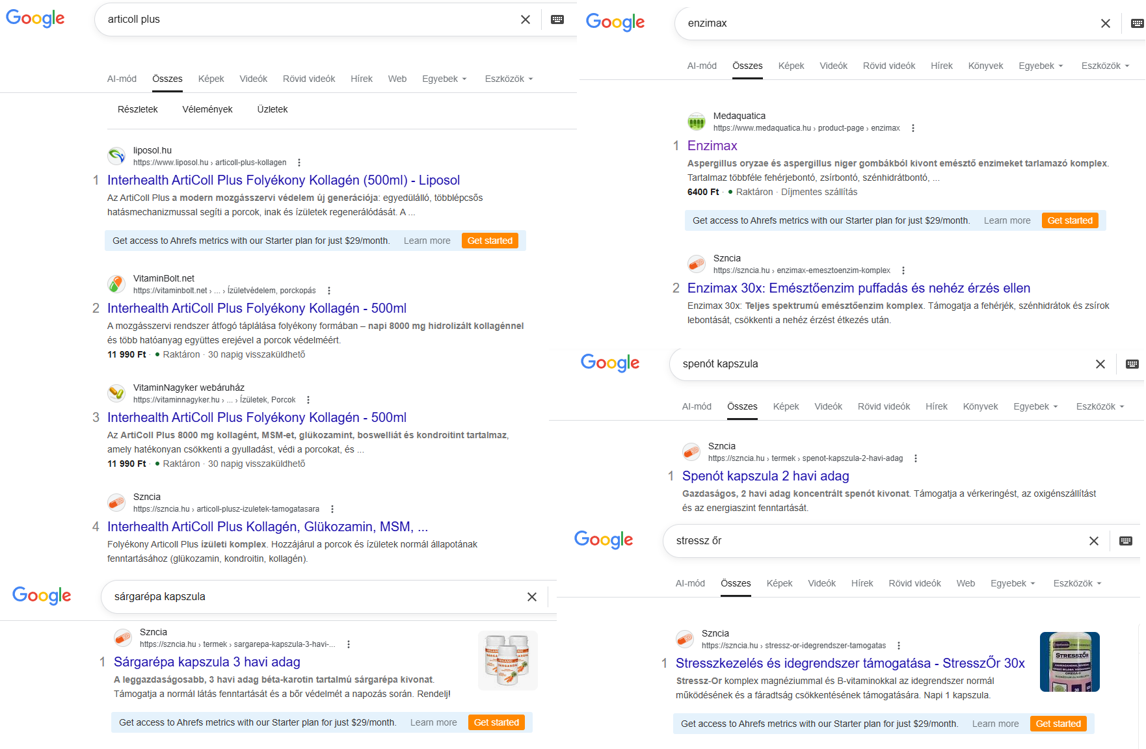The width and height of the screenshot is (1146, 749).
Task: Clear the 'enzimax' search query
Action: point(1105,23)
